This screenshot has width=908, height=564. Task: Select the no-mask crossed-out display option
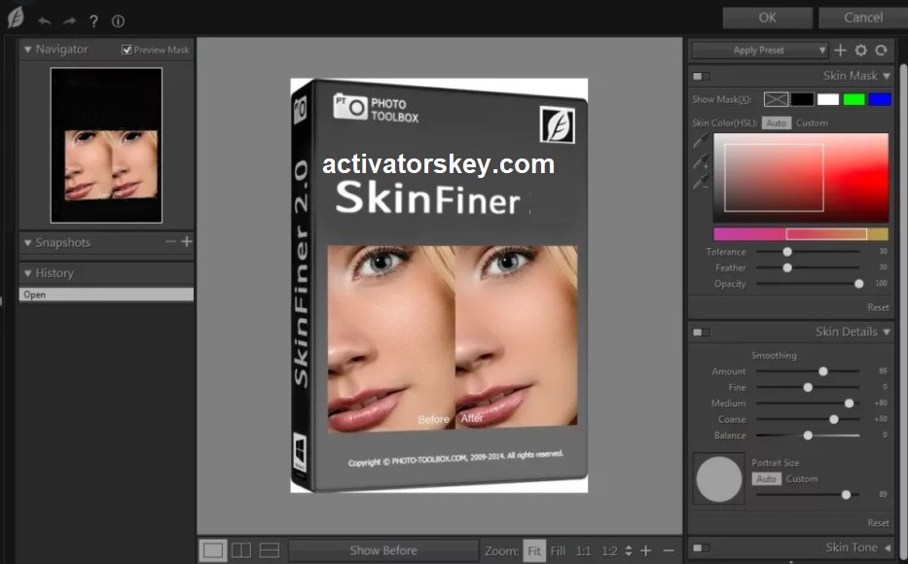[776, 99]
